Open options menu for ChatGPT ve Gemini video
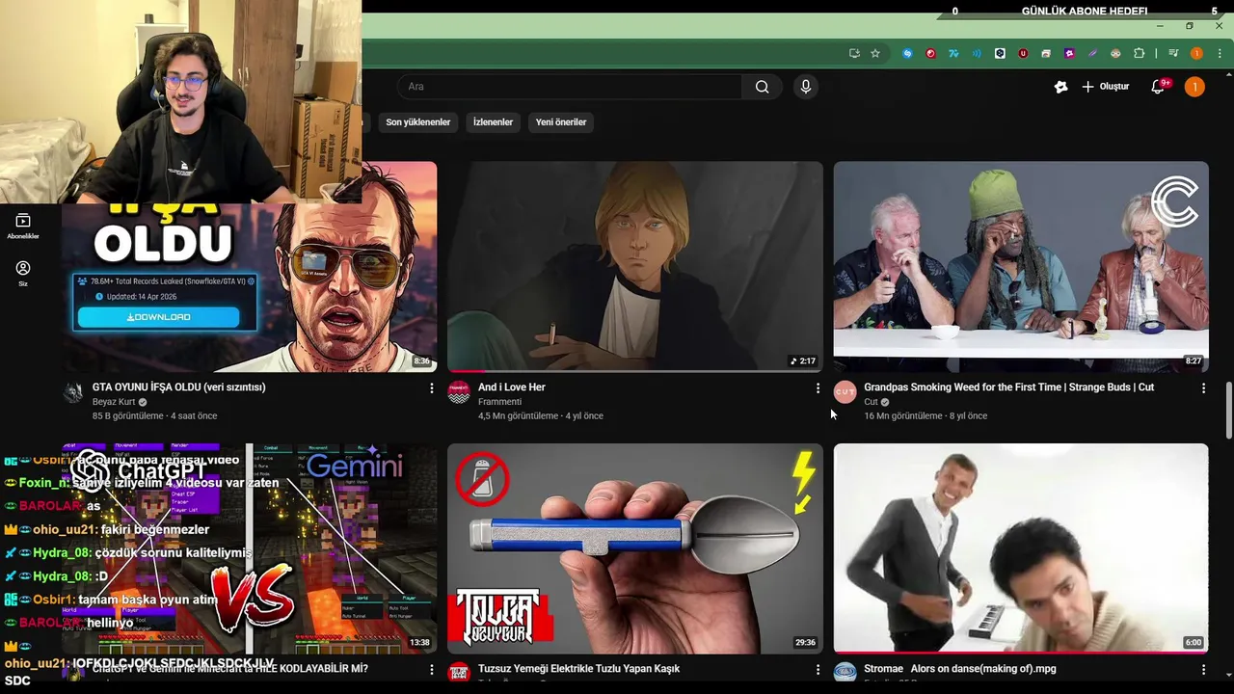1234x694 pixels. pos(431,669)
